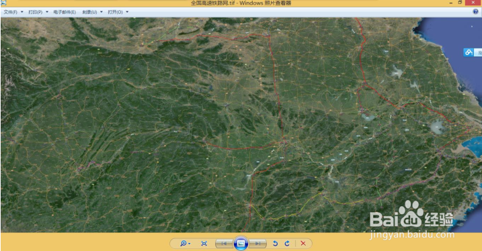Click the photo viewer app icon in title bar
482x251 pixels.
pyautogui.click(x=3, y=3)
